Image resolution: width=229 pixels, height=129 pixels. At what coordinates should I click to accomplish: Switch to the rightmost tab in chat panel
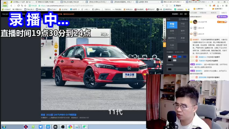(224, 13)
